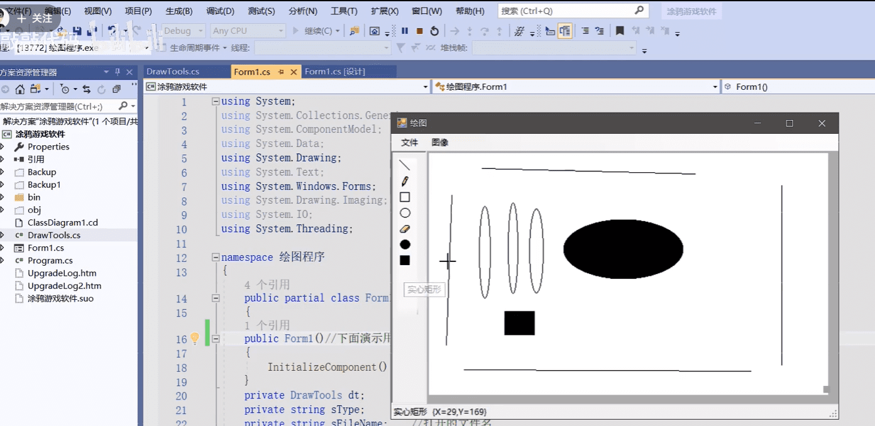Open 文件 menu in drawing window
This screenshot has height=426, width=875.
tap(410, 143)
